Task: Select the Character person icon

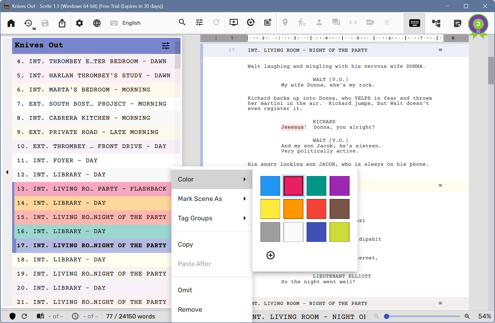Action: [319, 22]
